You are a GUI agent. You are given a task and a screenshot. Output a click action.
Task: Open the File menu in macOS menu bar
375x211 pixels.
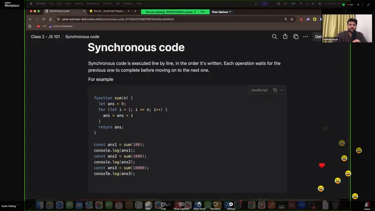pyautogui.click(x=51, y=4)
